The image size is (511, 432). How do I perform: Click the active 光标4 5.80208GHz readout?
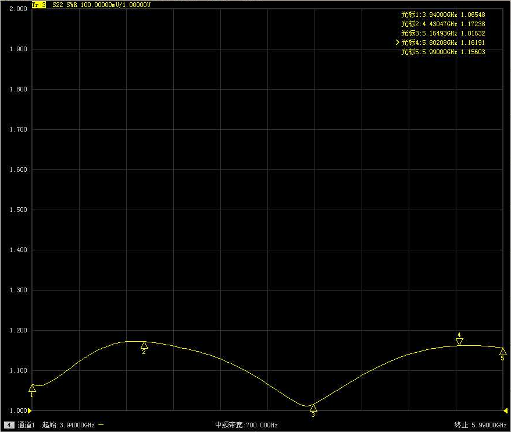(443, 43)
